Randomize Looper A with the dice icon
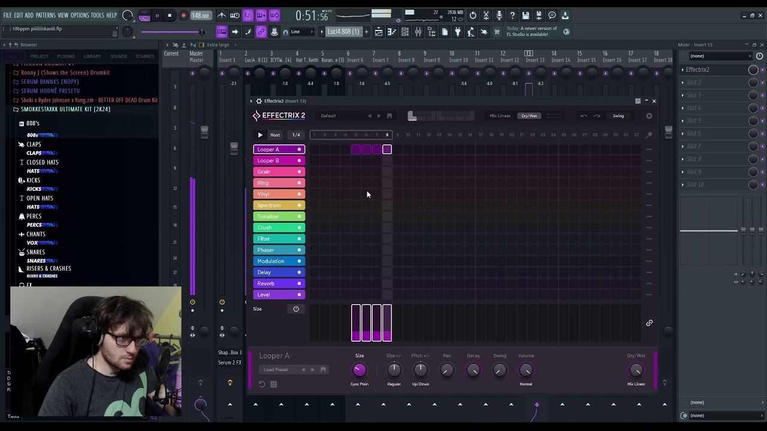 (x=274, y=384)
